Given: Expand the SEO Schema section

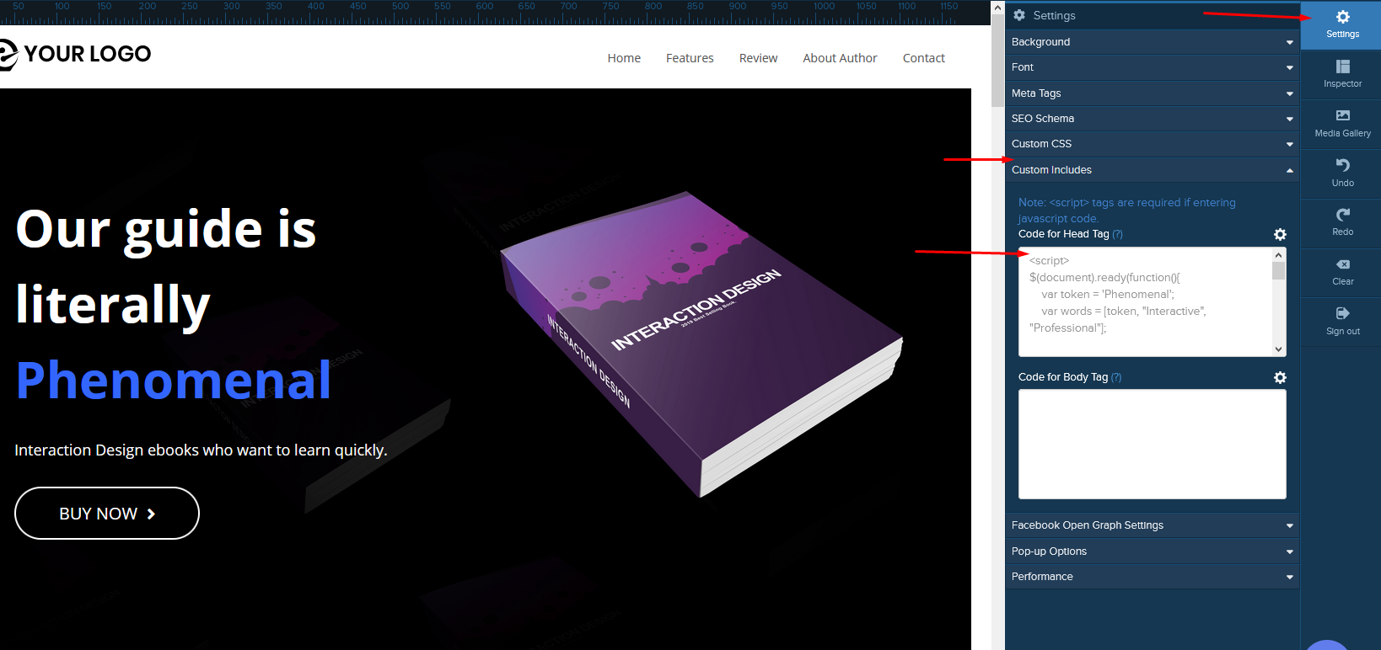Looking at the screenshot, I should (x=1152, y=119).
